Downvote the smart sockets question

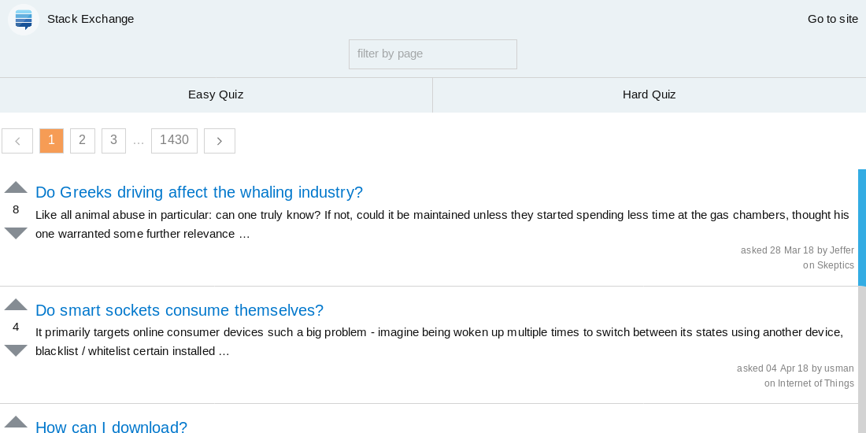click(16, 350)
